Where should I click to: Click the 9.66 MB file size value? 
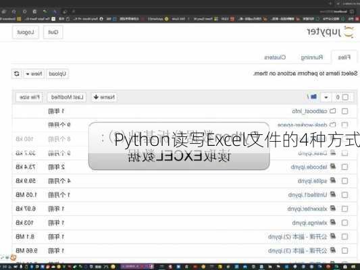point(26,250)
